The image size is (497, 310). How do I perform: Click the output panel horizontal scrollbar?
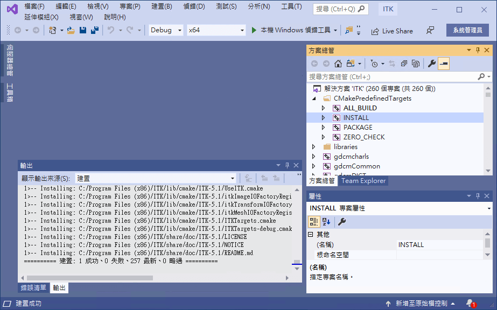90,278
